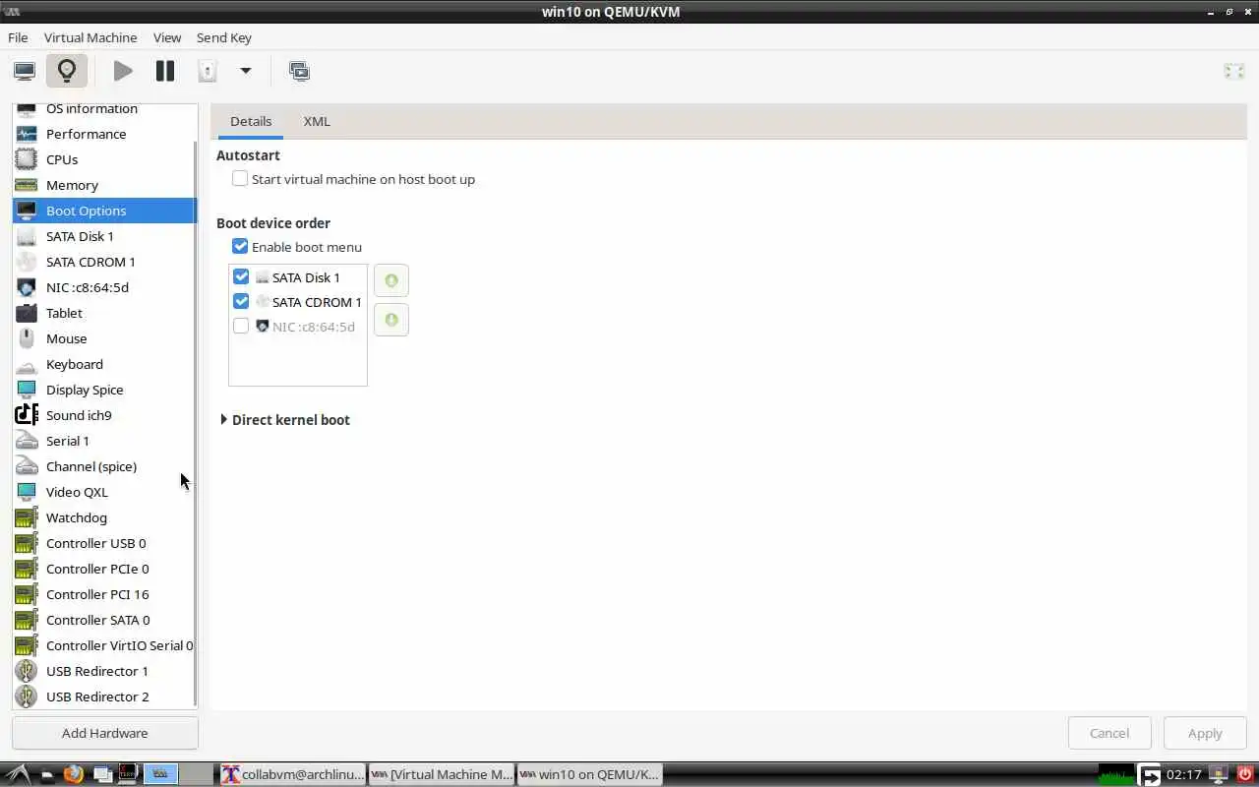1259x787 pixels.
Task: Open Sound ich9 settings
Action: click(x=104, y=415)
